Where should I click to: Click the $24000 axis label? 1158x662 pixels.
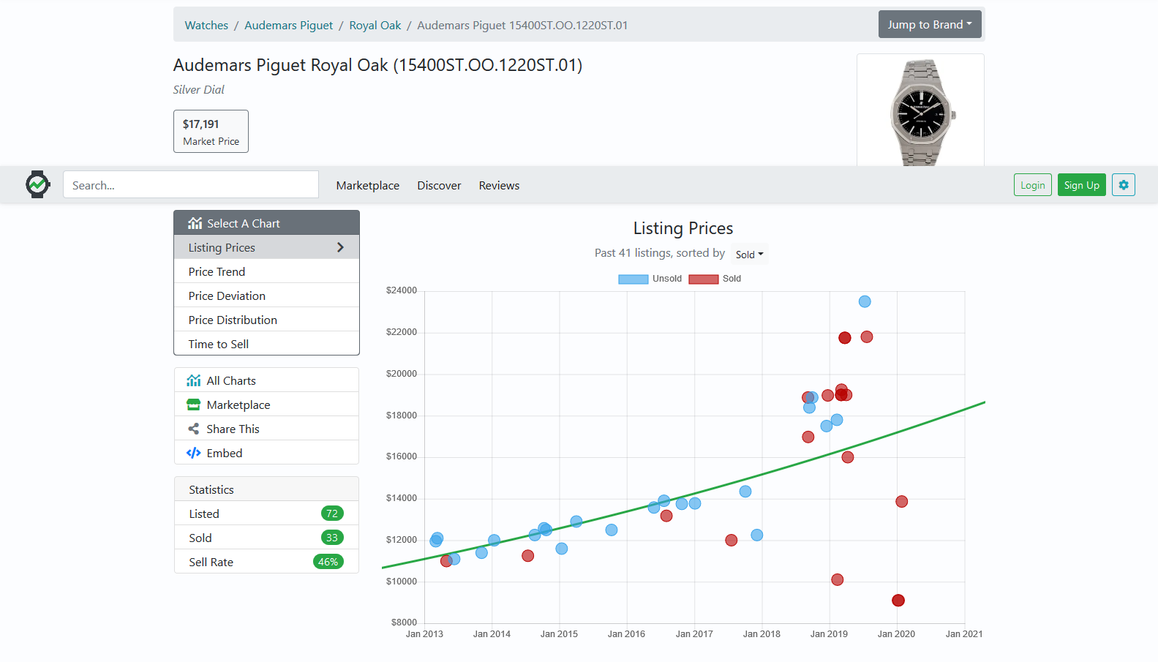(402, 290)
